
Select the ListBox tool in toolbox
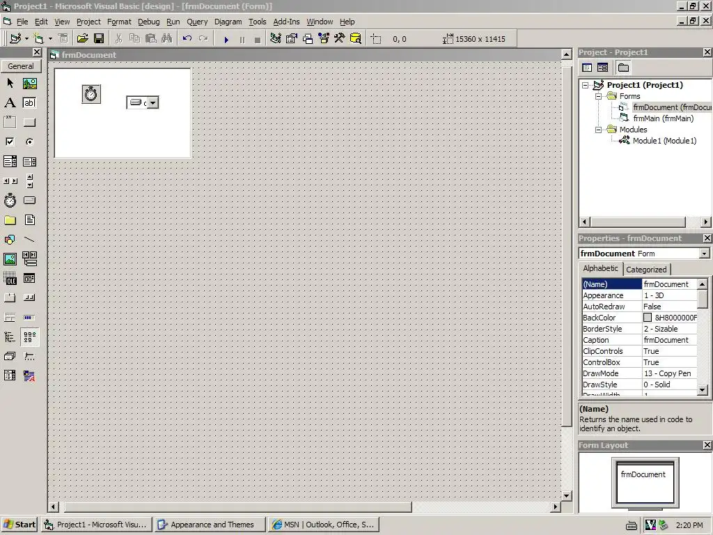point(29,162)
